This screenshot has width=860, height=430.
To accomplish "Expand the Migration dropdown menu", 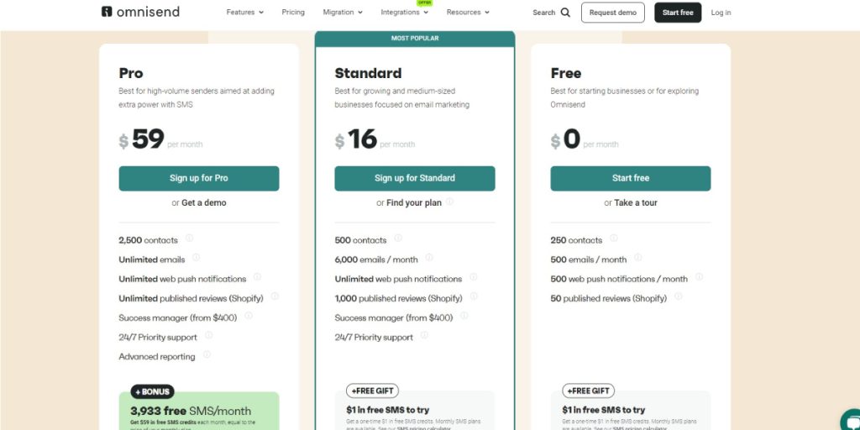I will [x=343, y=12].
